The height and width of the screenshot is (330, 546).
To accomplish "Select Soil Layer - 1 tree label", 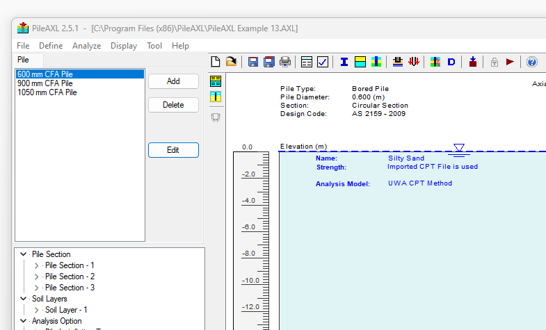I will tap(66, 310).
